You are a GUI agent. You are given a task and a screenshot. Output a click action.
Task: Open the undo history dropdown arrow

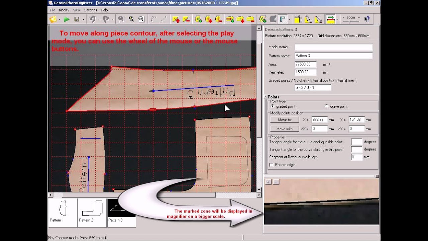[99, 19]
